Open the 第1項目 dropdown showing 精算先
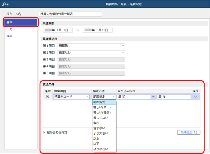Screen dimensions: 210x154 click(91, 46)
